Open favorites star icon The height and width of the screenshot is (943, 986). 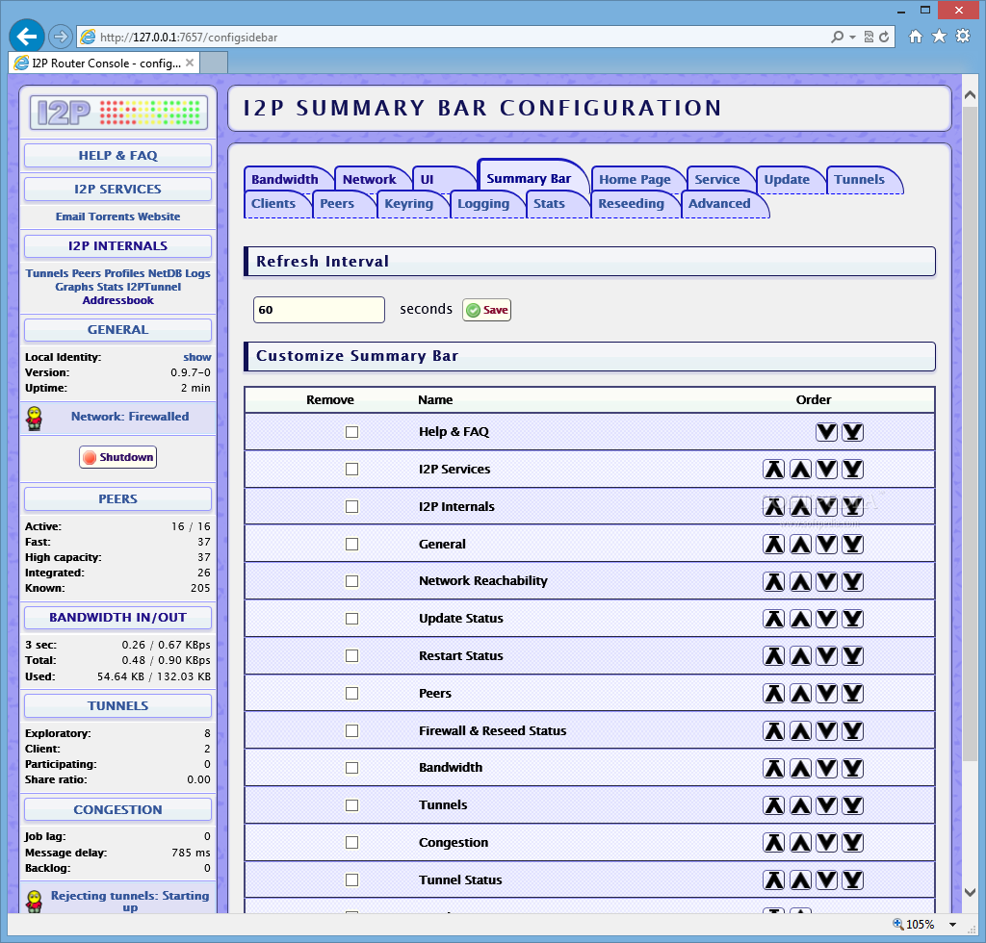(939, 37)
